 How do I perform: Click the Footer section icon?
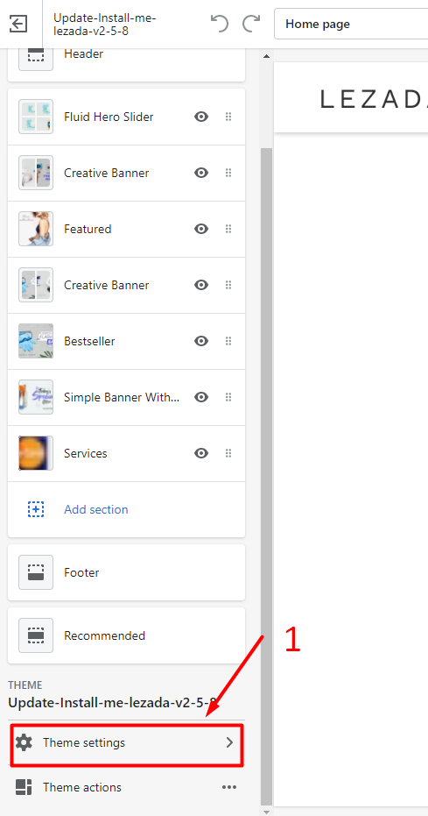click(x=36, y=572)
